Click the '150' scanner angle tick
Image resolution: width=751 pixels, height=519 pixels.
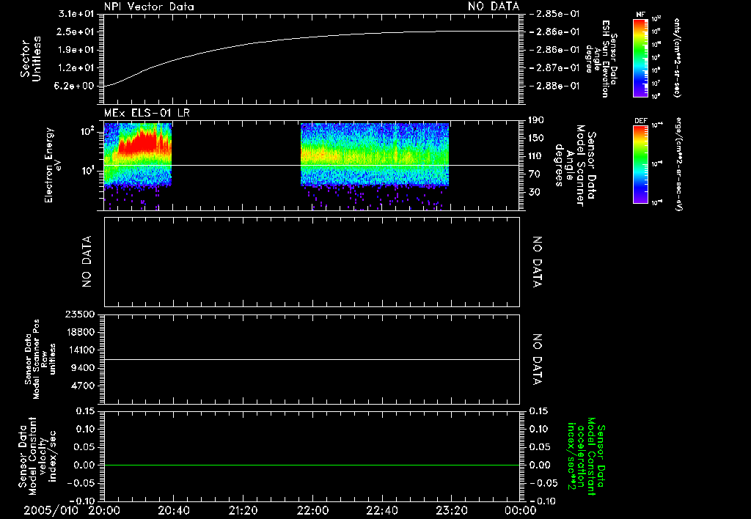point(538,138)
